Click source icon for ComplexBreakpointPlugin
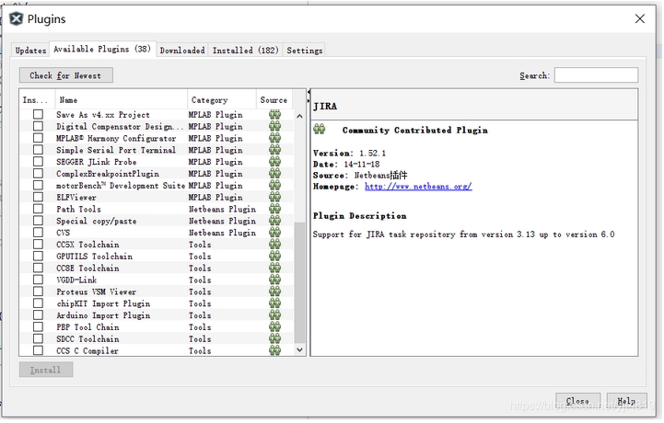This screenshot has height=423, width=664. point(274,174)
